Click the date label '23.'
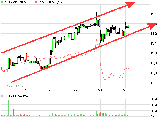162x119 pixels. point(100,90)
